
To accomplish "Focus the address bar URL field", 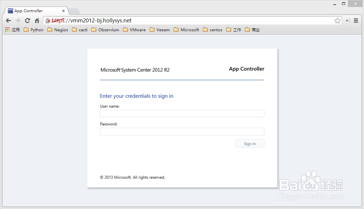I will 192,21.
